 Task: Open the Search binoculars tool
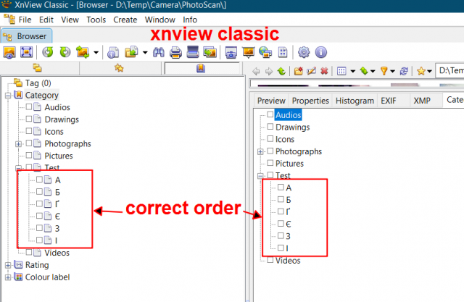pyautogui.click(x=159, y=53)
